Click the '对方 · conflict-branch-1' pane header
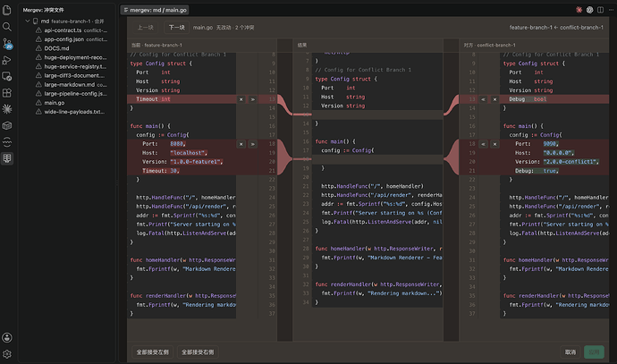 tap(489, 46)
